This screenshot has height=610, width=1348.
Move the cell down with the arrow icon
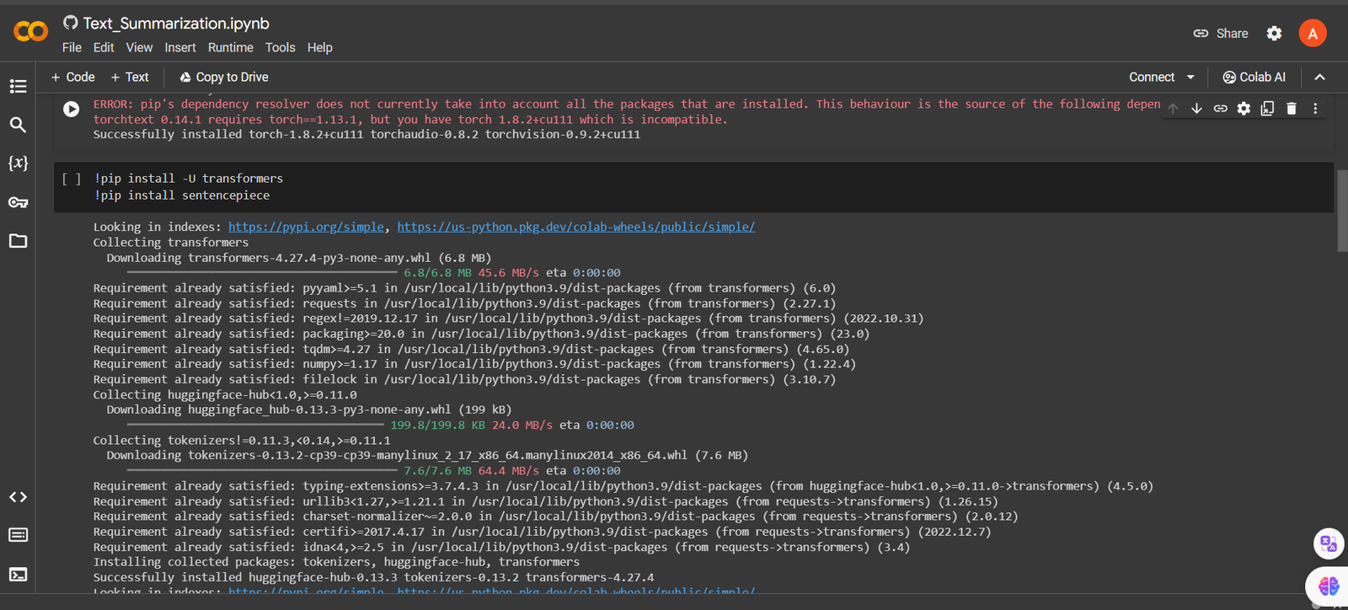(x=1196, y=109)
